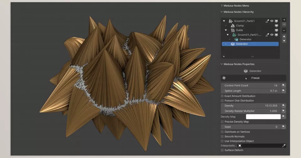
Task: Enable Poisson Disk Distribution checkbox
Action: tap(222, 101)
